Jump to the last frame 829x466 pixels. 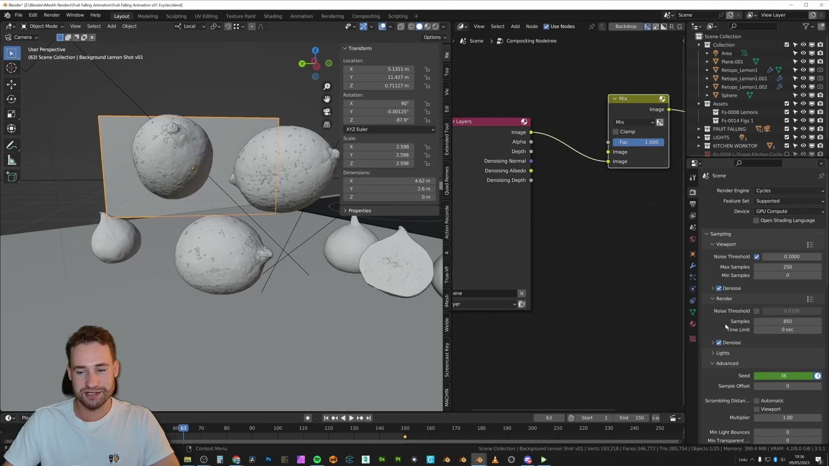[x=368, y=418]
